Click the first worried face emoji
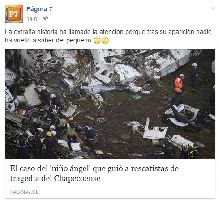 [97, 41]
